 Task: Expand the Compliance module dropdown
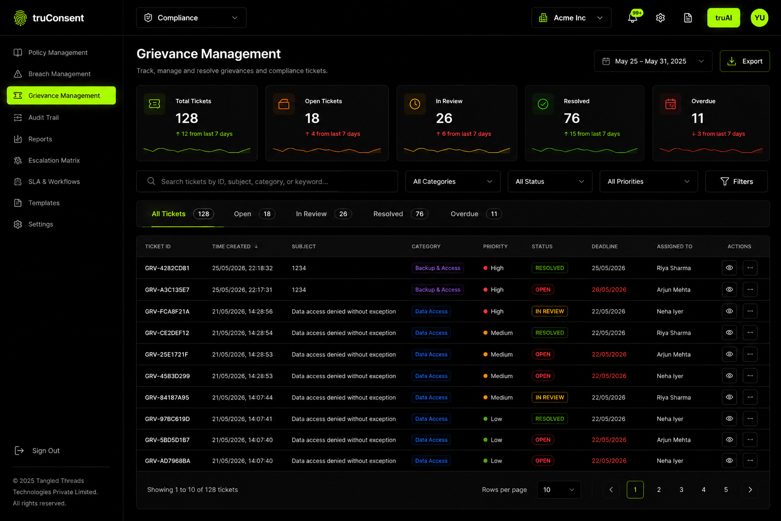click(x=191, y=18)
